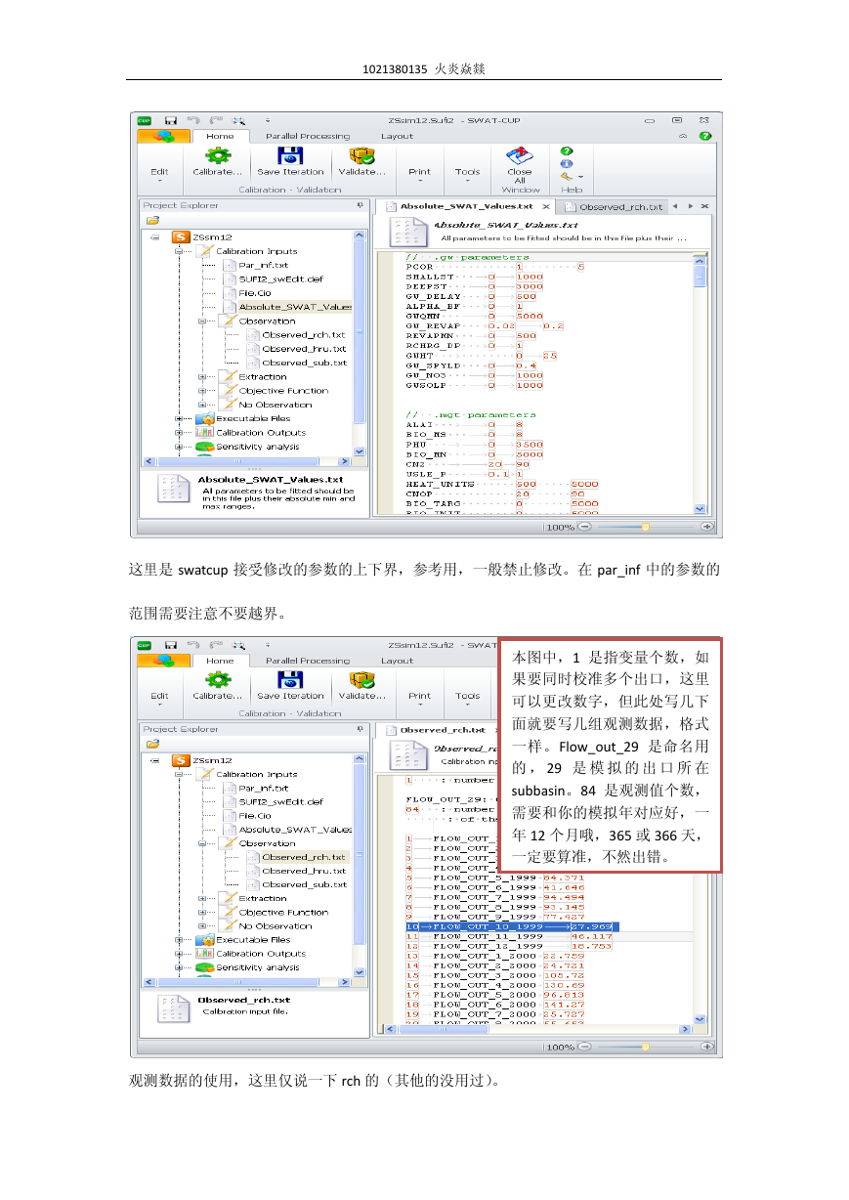
Task: Expand Executable Files node in top window tree
Action: [180, 418]
